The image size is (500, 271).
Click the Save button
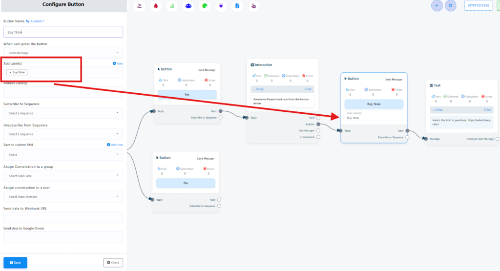(x=15, y=262)
